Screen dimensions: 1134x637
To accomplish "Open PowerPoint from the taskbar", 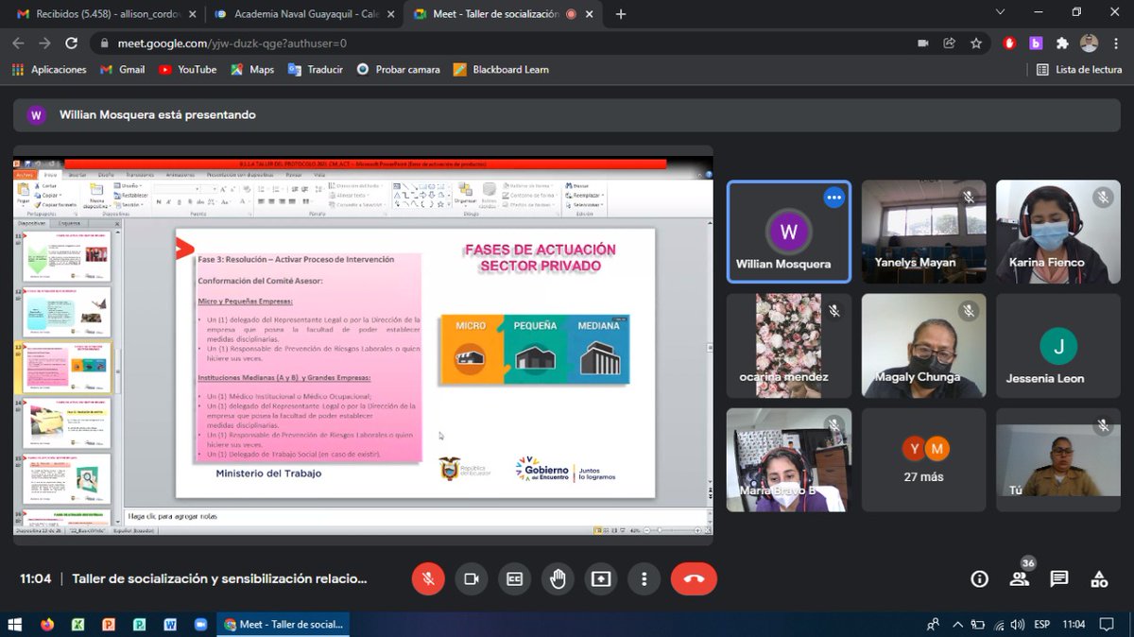I will [x=109, y=625].
